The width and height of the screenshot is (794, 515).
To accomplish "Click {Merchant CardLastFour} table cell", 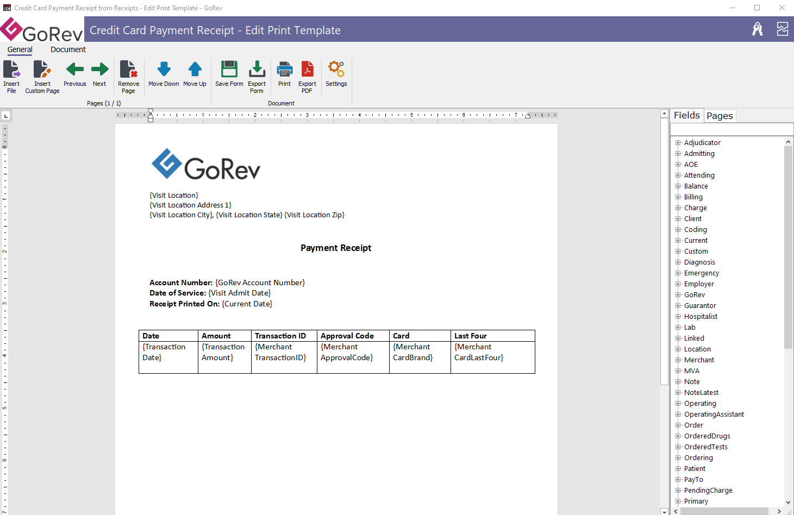I will tap(493, 357).
